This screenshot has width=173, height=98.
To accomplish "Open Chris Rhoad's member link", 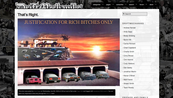I will click(128, 56).
